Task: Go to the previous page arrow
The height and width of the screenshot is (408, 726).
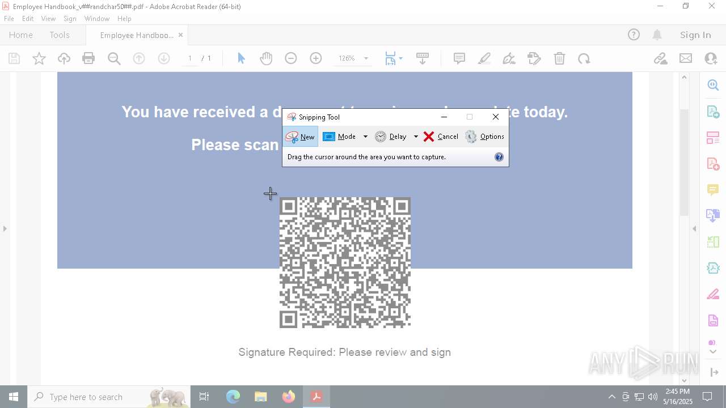Action: point(139,58)
